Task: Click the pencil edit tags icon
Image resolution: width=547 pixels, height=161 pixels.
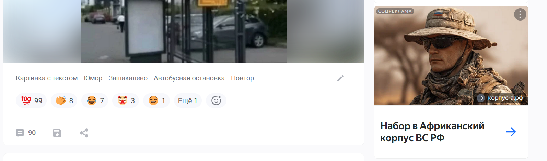Action: [x=340, y=78]
